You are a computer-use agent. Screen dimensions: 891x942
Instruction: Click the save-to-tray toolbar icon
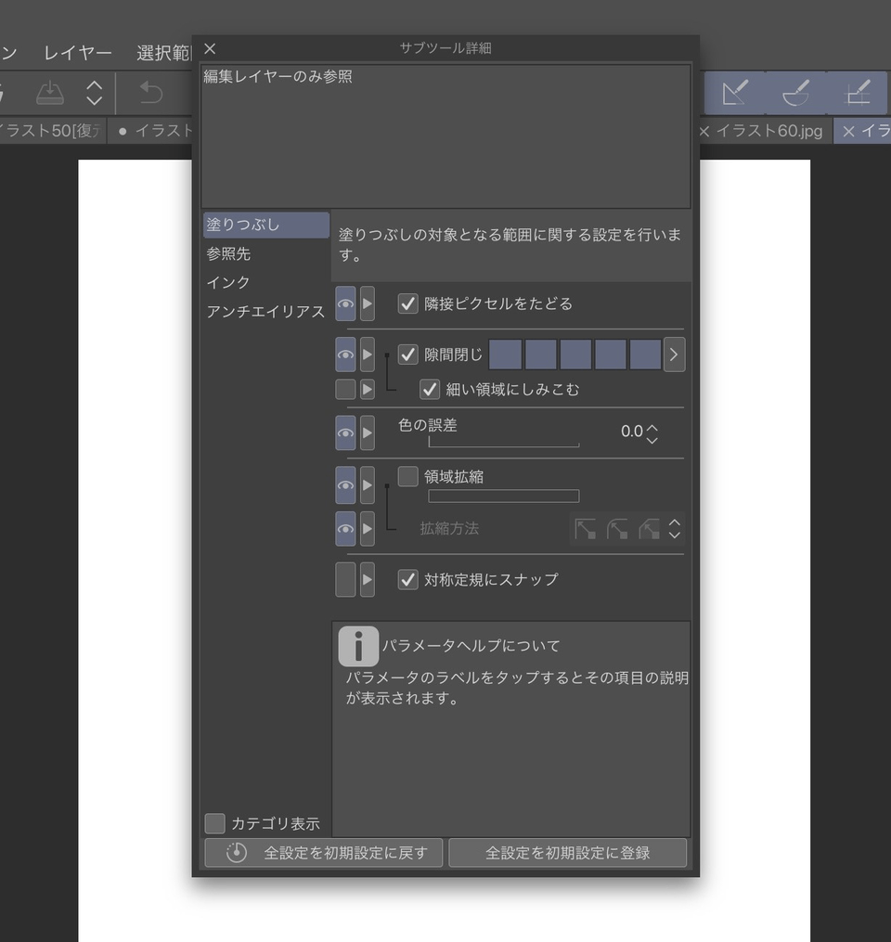point(50,93)
